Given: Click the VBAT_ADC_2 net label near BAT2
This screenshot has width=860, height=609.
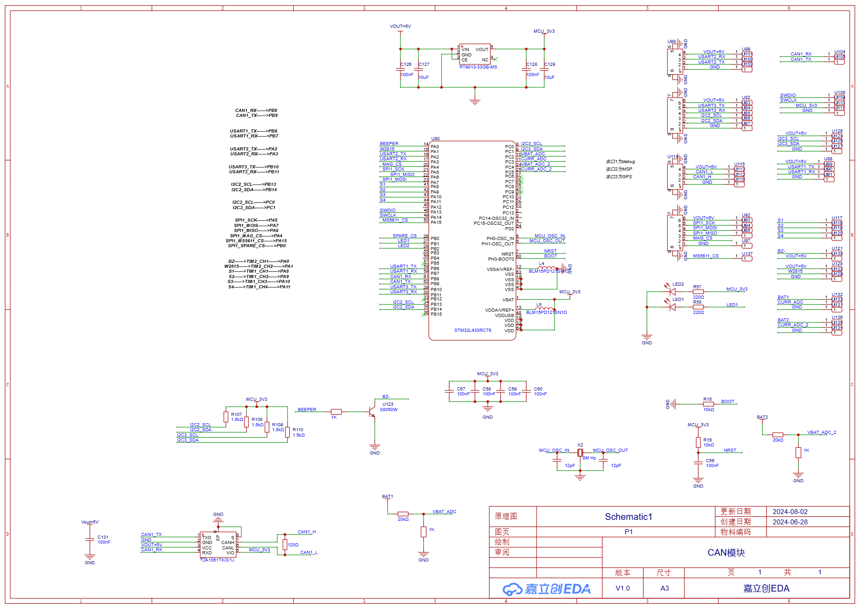Looking at the screenshot, I should 821,432.
